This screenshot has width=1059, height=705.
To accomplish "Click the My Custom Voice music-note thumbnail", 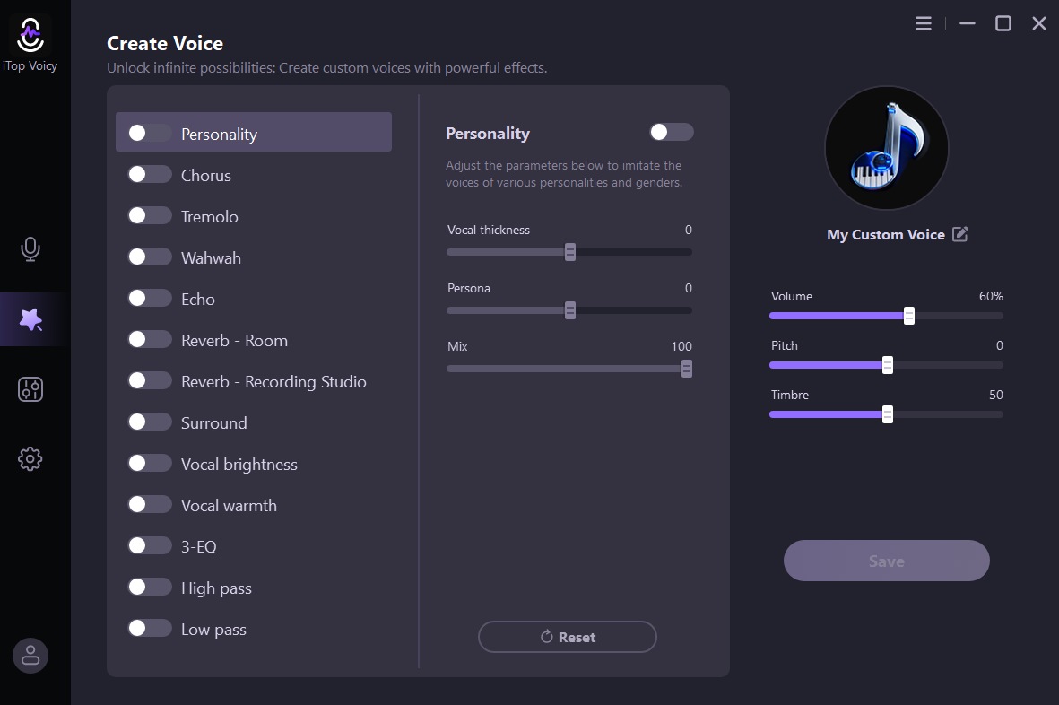I will (886, 147).
